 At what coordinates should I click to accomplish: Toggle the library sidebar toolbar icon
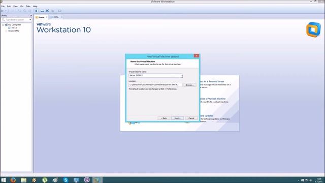click(37, 11)
